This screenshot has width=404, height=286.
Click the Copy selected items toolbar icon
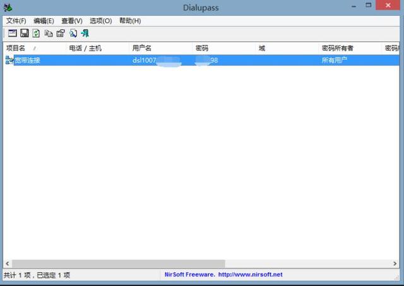point(49,33)
